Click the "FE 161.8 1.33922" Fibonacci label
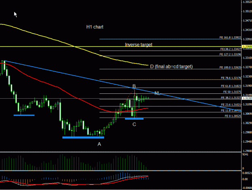Image resolution: width=252 pixels, height=190 pixels. [230, 37]
